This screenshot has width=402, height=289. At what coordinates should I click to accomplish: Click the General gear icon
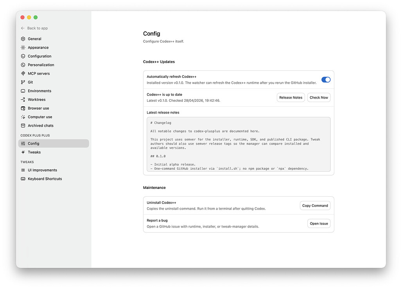[23, 39]
